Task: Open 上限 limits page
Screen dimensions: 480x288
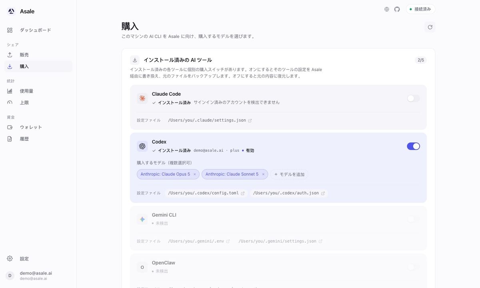Action: 38,103
